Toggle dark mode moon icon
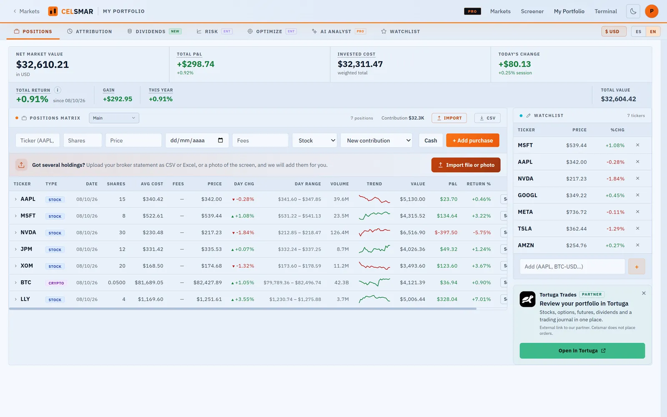The width and height of the screenshot is (667, 417). click(x=633, y=11)
